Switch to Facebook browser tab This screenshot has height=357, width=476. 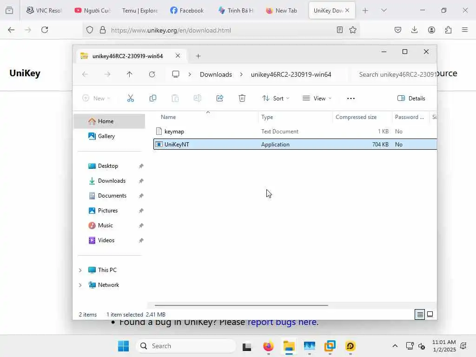pyautogui.click(x=187, y=10)
